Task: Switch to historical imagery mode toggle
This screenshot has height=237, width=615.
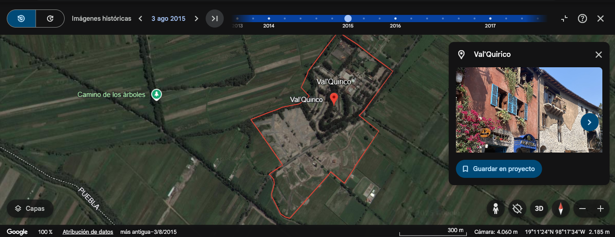Action: point(21,19)
